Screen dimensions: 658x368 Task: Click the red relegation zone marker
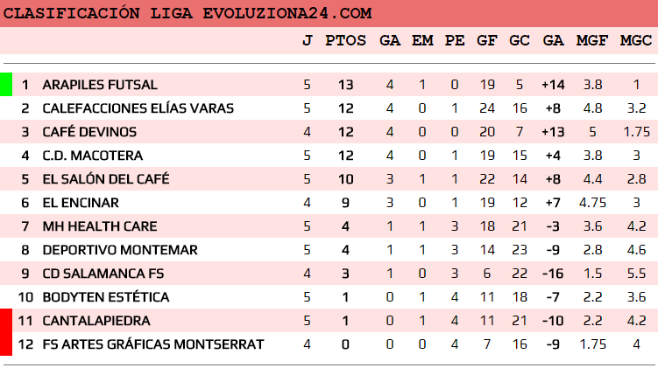[6, 332]
